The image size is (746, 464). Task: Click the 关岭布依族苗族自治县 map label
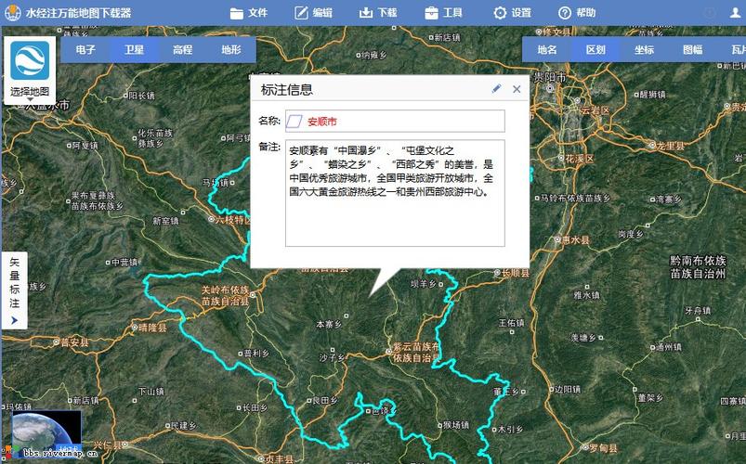coord(225,295)
